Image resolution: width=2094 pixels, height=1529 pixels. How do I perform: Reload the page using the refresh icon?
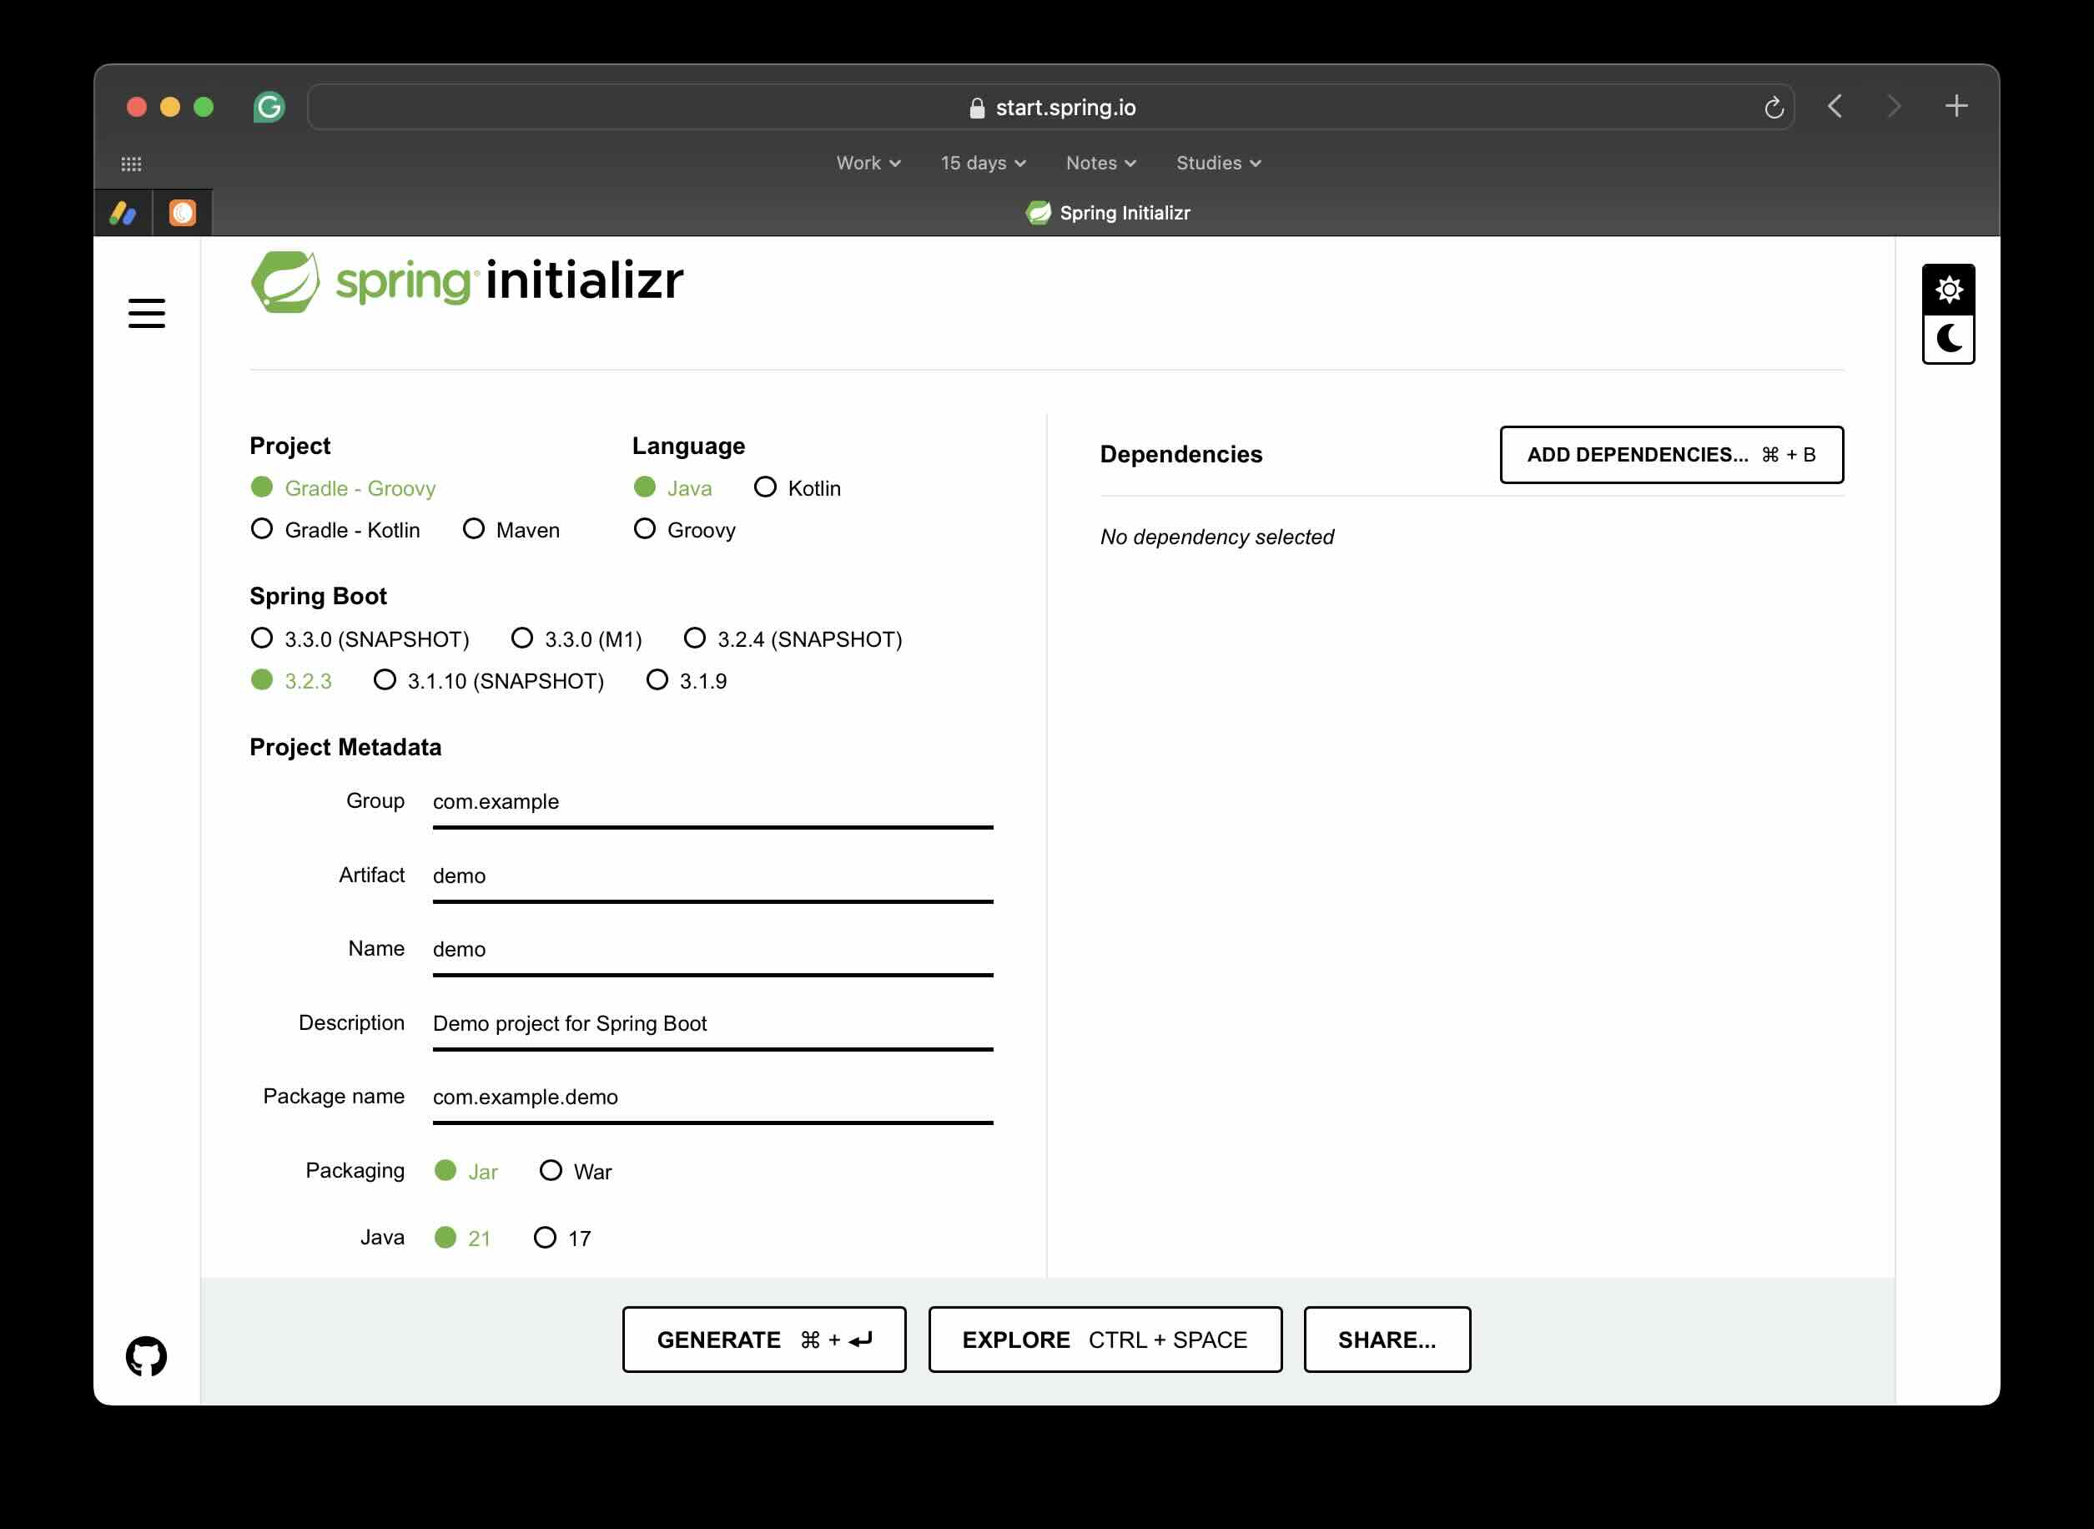click(1773, 107)
